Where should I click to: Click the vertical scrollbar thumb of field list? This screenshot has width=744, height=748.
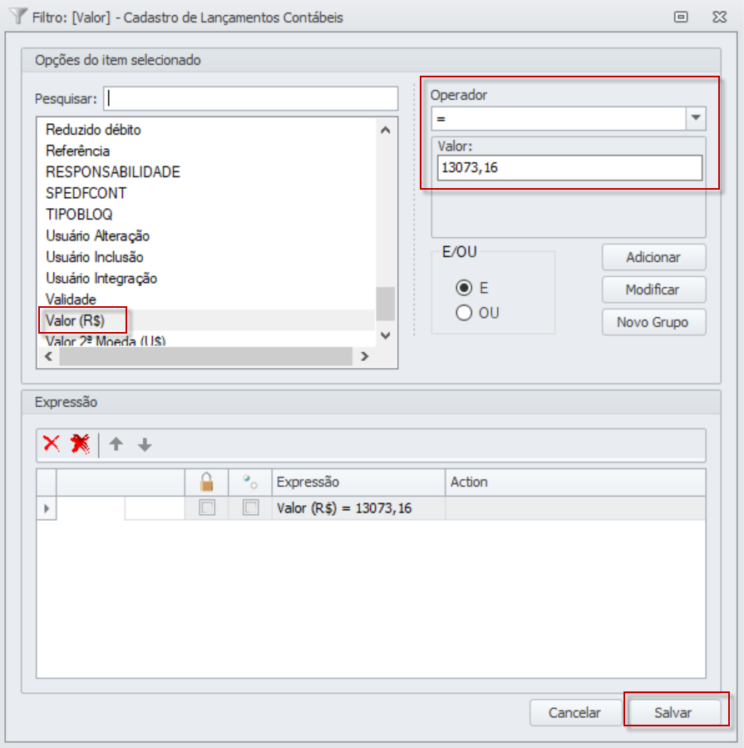tap(385, 304)
